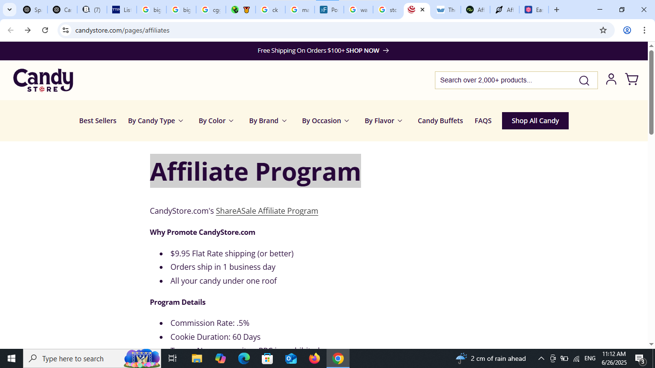The image size is (655, 368).
Task: Click Cookie Duration: 60 Days text
Action: 215,337
